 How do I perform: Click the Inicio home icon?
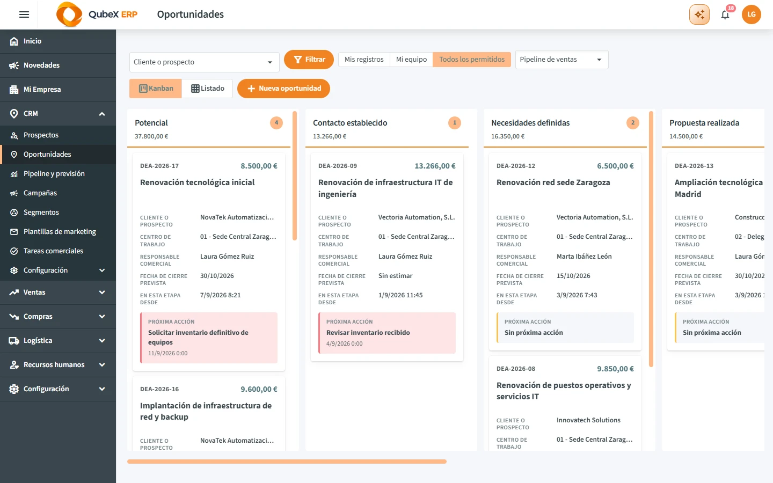click(x=14, y=41)
